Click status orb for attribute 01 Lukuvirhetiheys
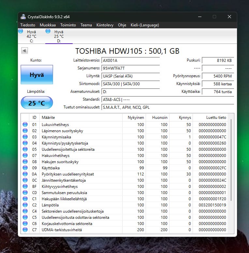Screen dimensions: 249x253 (25, 124)
